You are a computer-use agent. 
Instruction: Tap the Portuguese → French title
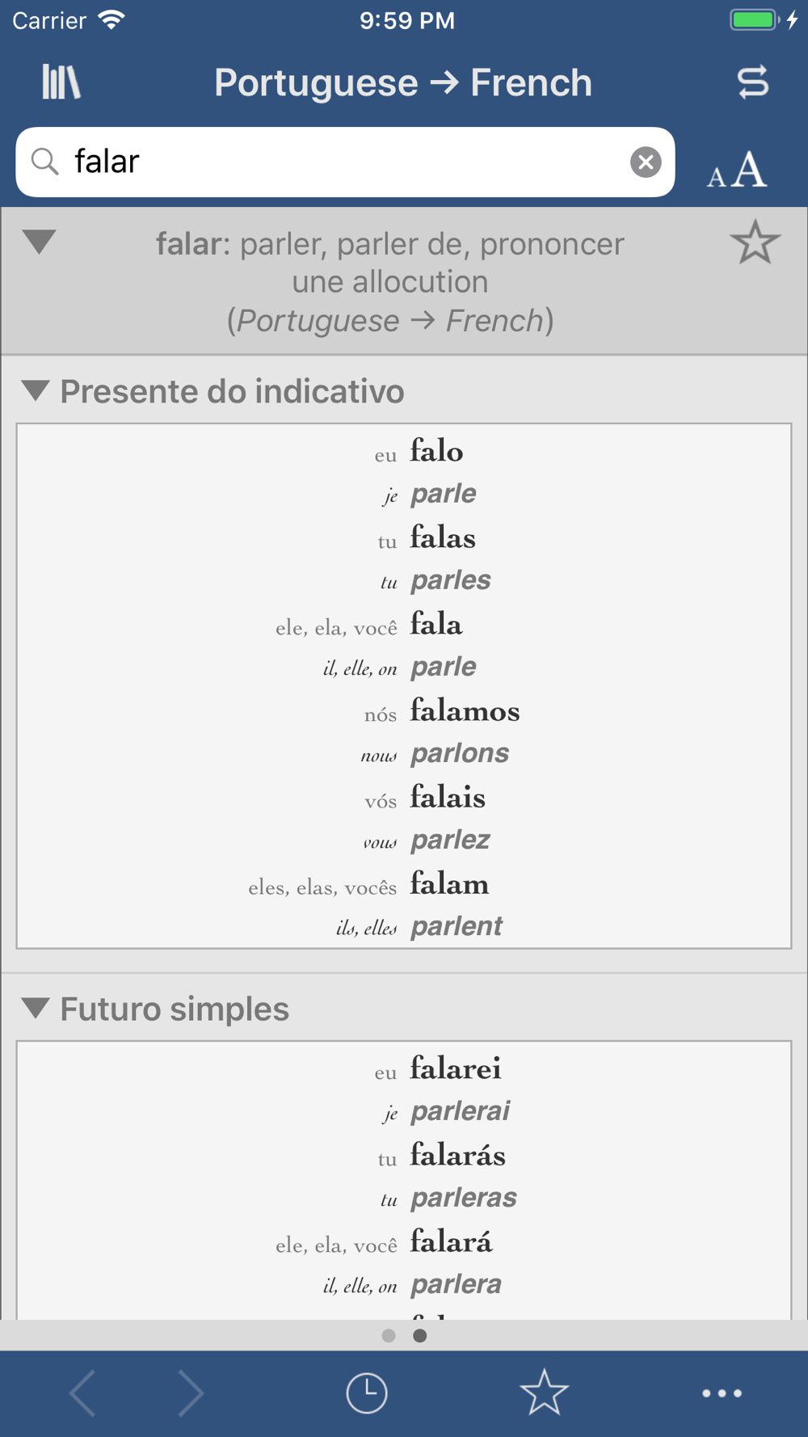(403, 82)
